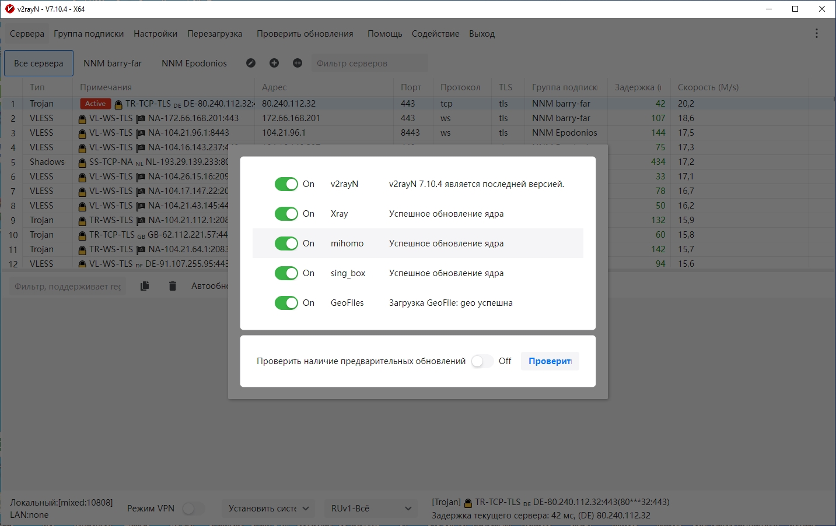Click speed value 20,2 in row 1
Screen dimensions: 836x526
point(686,104)
